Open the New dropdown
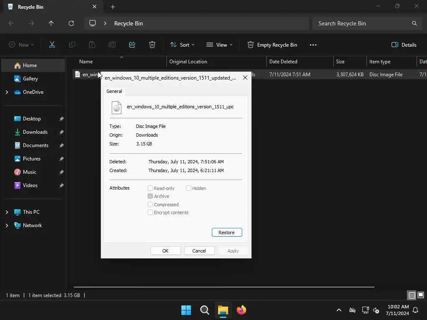Image resolution: width=427 pixels, height=320 pixels. [x=21, y=45]
